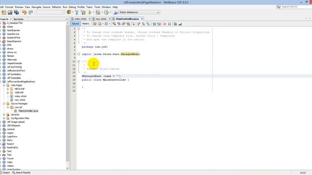Open the Refactor menu
The width and height of the screenshot is (312, 175).
click(57, 7)
